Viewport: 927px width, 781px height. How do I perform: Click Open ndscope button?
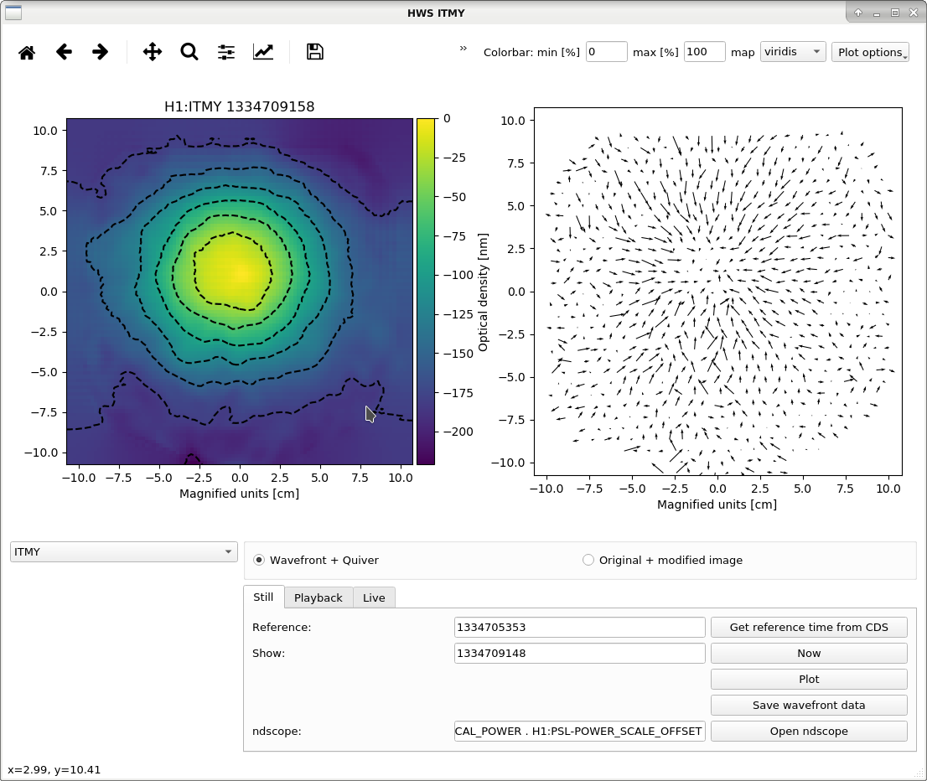pos(809,732)
